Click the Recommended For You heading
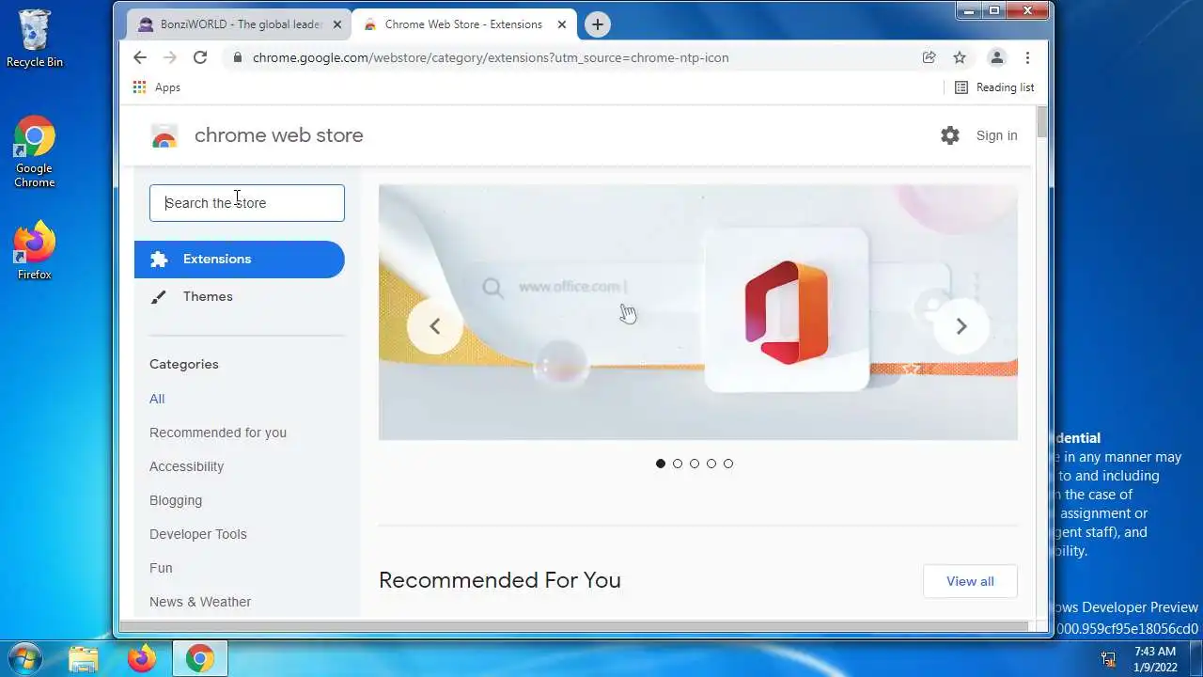 tap(500, 580)
